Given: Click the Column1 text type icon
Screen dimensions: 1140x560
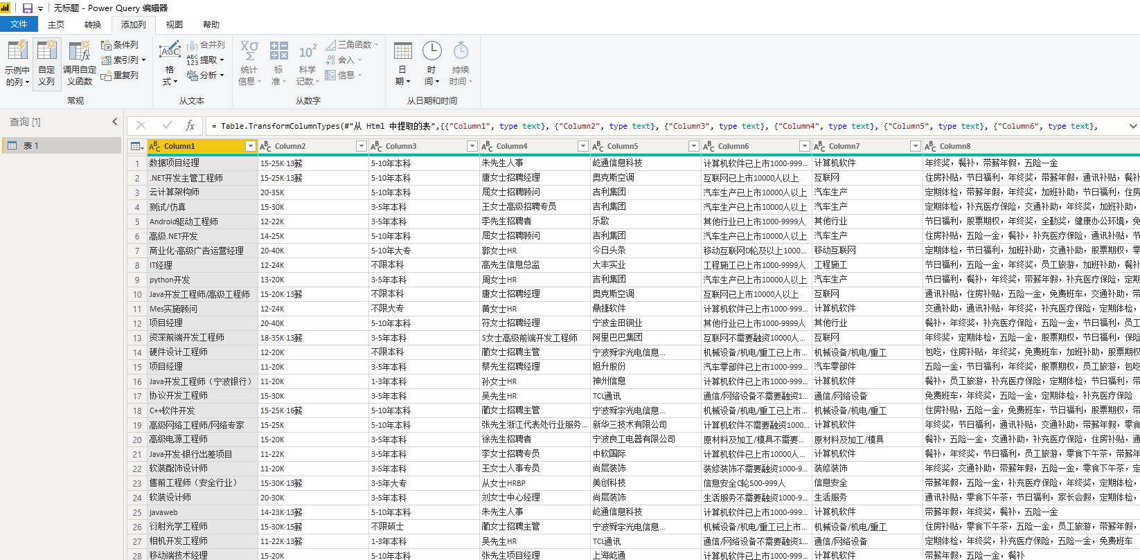Looking at the screenshot, I should 155,146.
